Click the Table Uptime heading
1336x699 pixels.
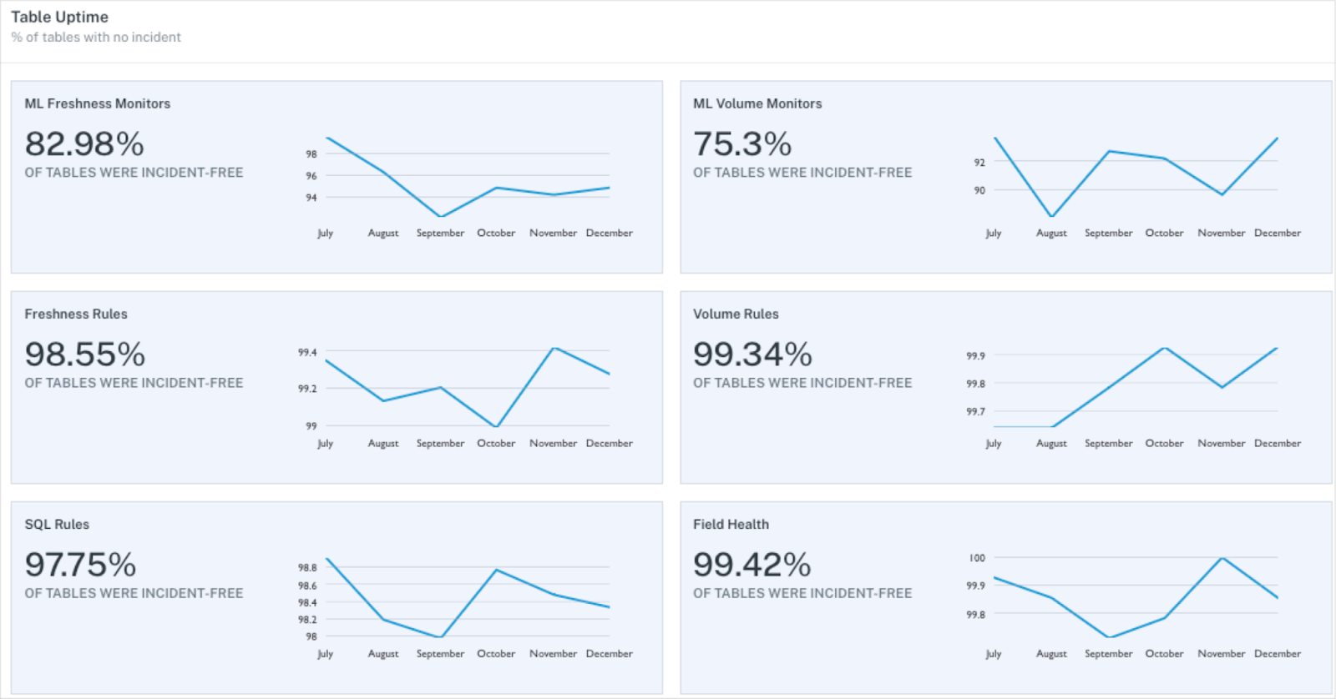[59, 17]
